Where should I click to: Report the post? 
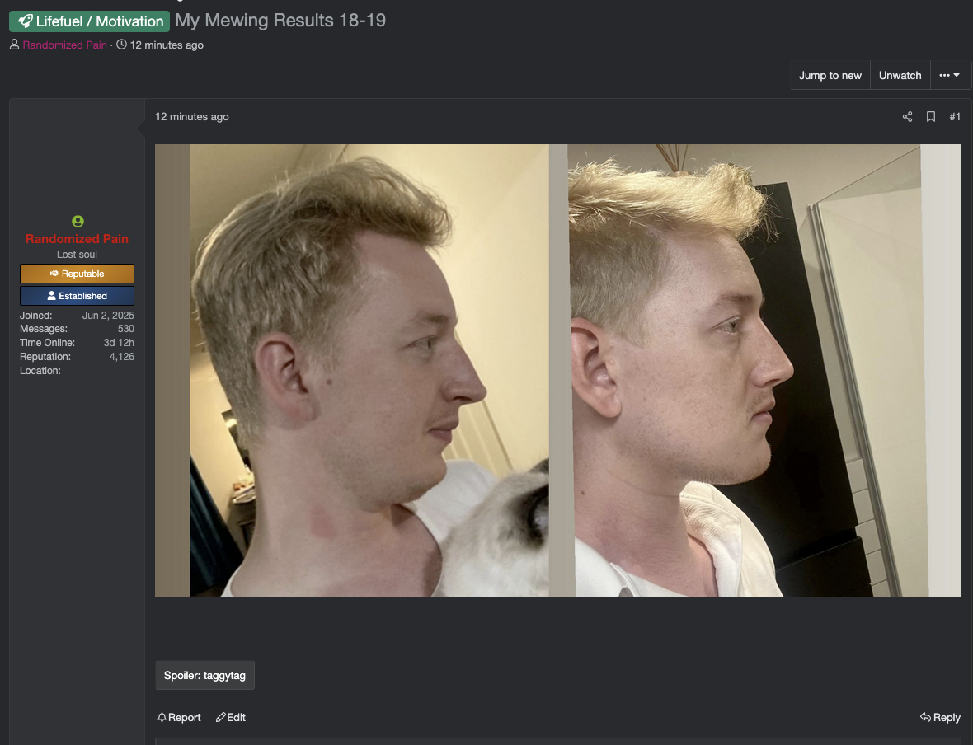pyautogui.click(x=179, y=717)
